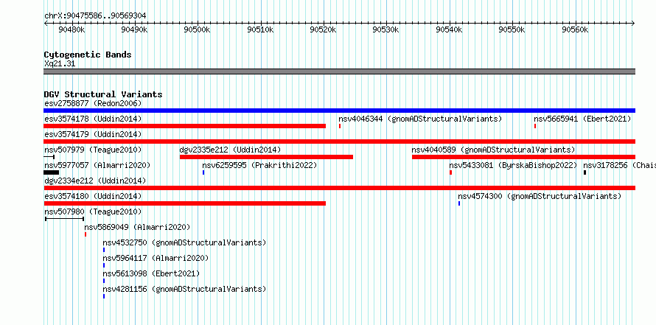The image size is (656, 325).
Task: Click the red dgv2335e212 variant bar
Action: (266, 157)
